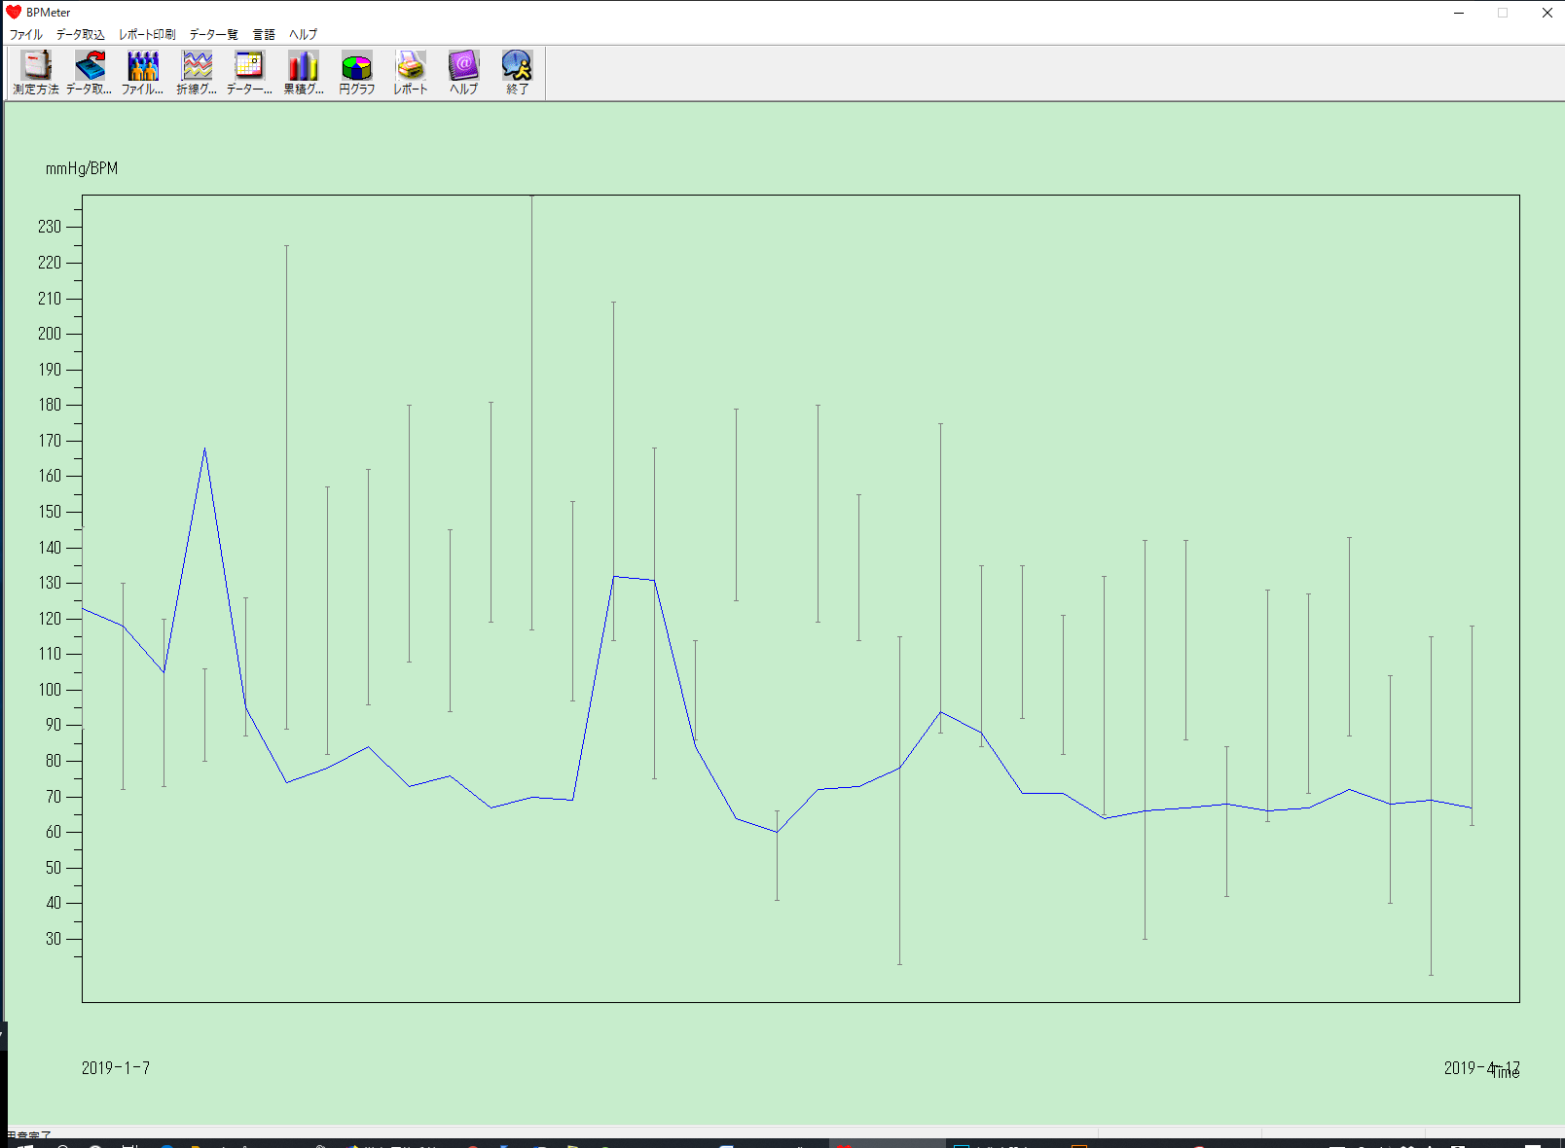Show the 折線グラフ line chart
This screenshot has width=1565, height=1148.
coord(197,73)
